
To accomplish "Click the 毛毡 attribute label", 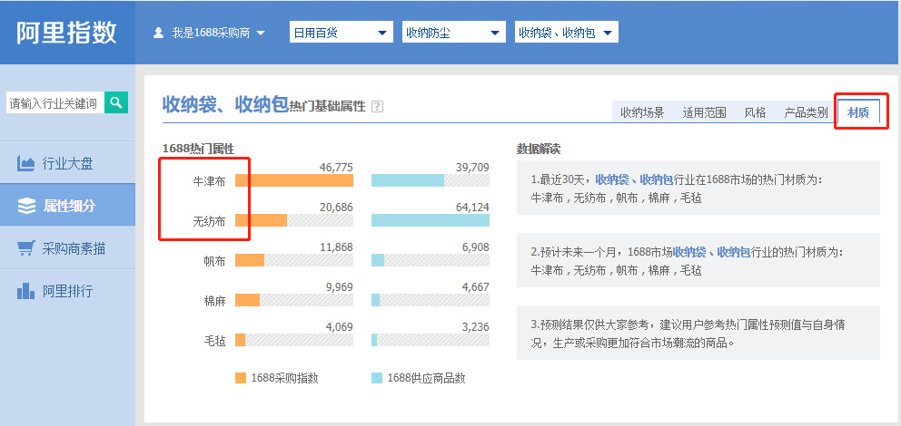I will tap(215, 341).
